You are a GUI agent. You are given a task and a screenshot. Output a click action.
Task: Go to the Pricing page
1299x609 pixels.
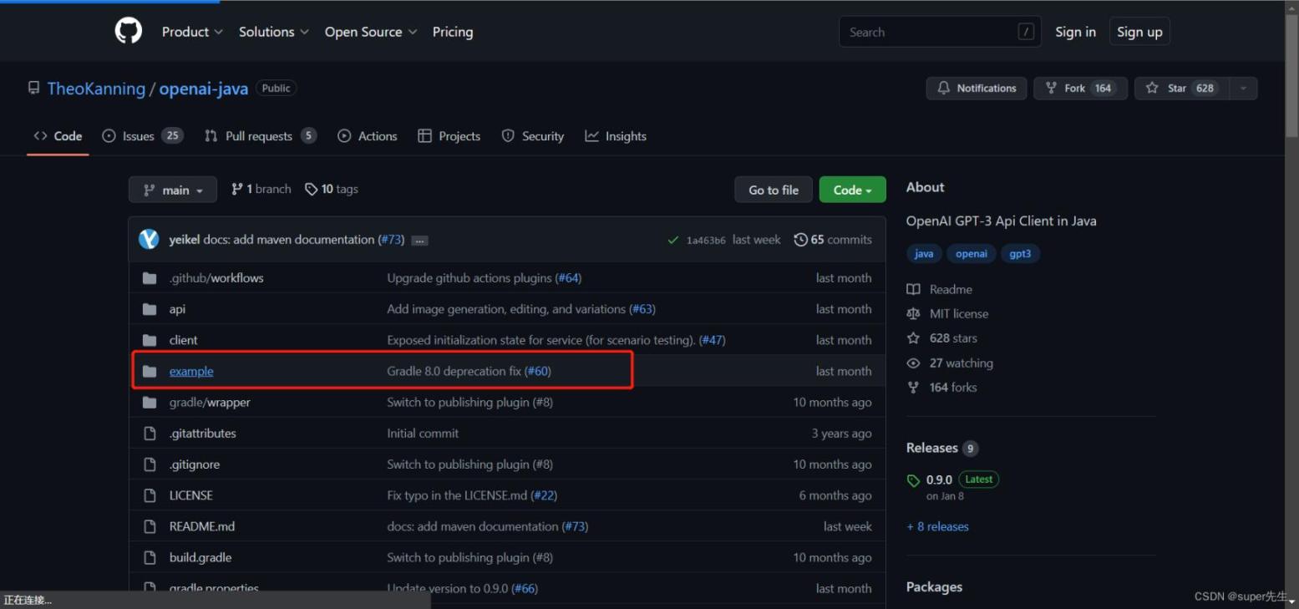[453, 32]
